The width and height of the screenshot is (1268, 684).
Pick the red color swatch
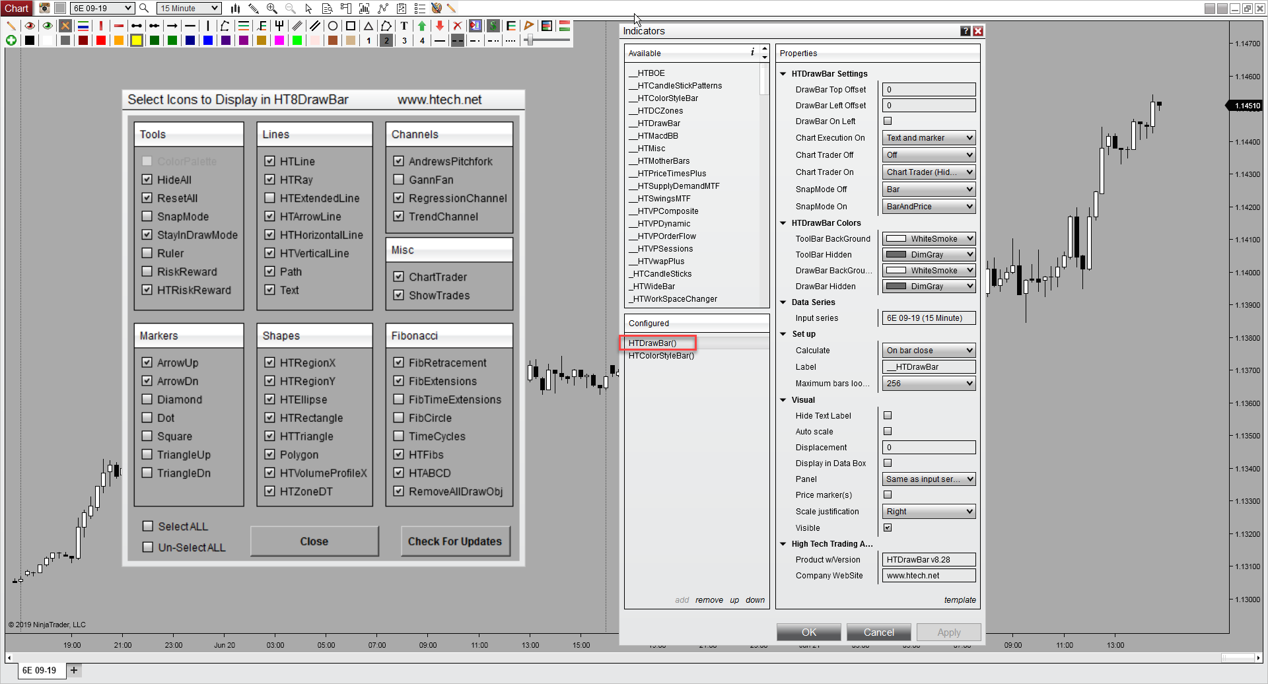[x=101, y=40]
